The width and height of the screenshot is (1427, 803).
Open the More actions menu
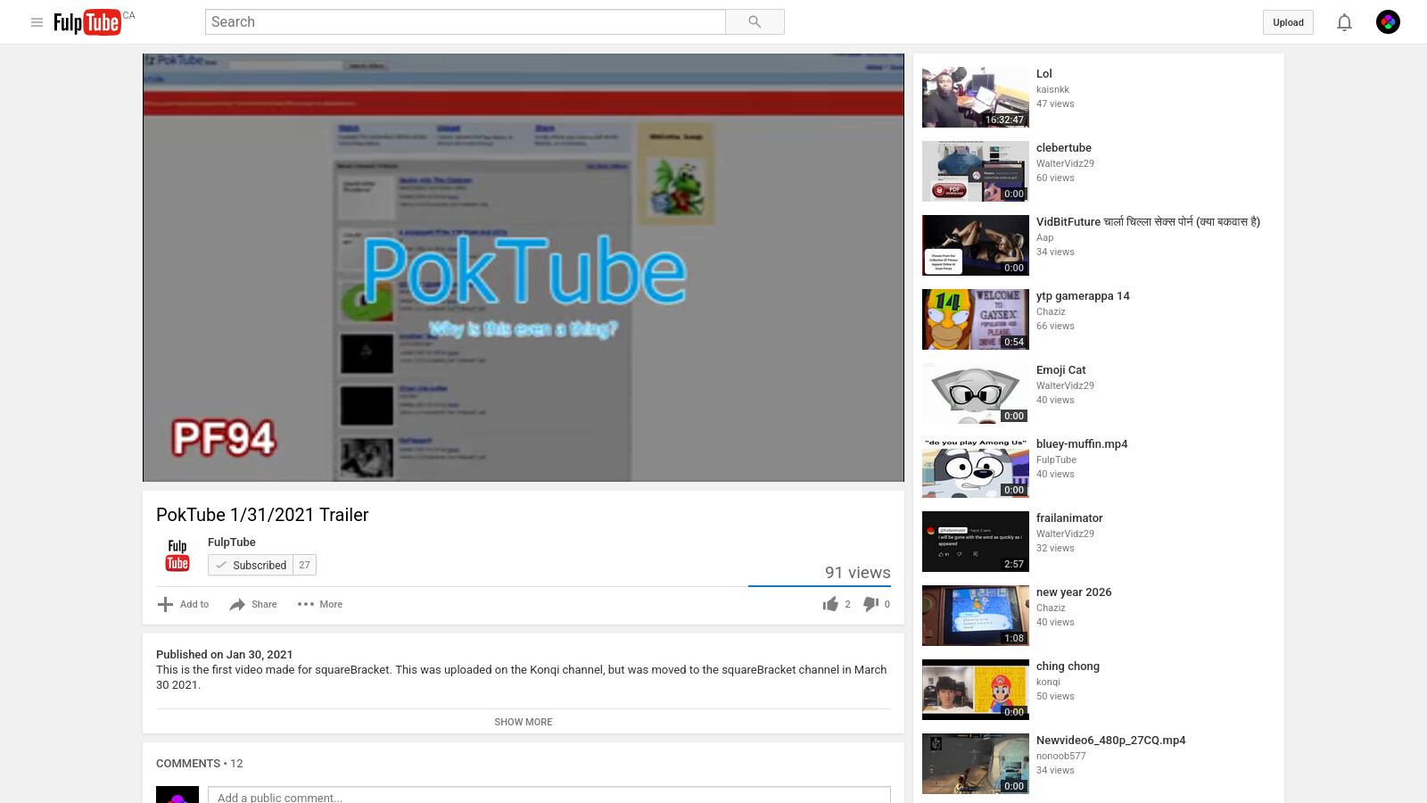(320, 604)
